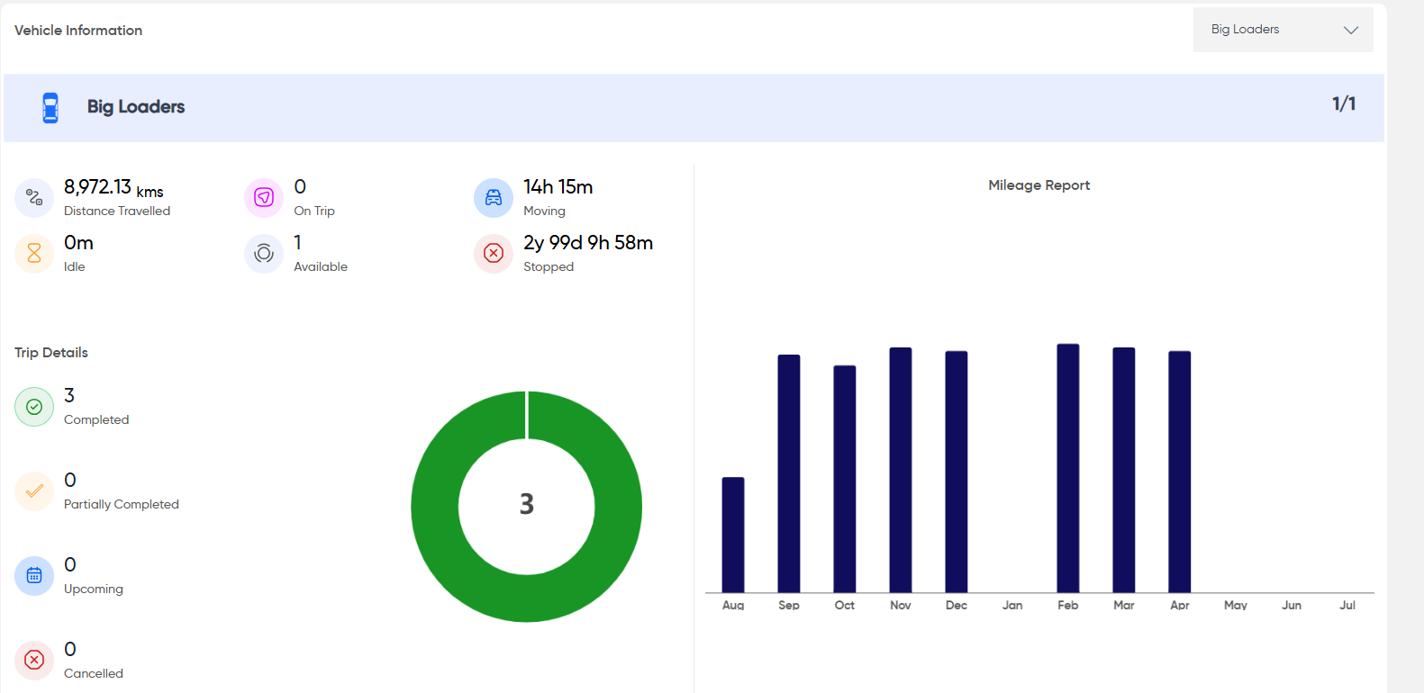
Task: Click the Jan axis label
Action: coord(1012,606)
